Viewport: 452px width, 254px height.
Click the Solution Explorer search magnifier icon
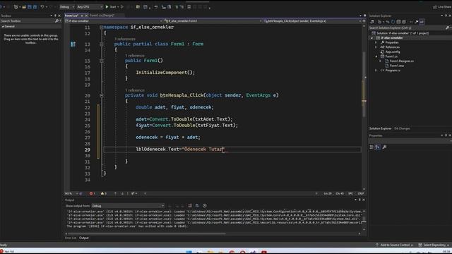coord(447,28)
